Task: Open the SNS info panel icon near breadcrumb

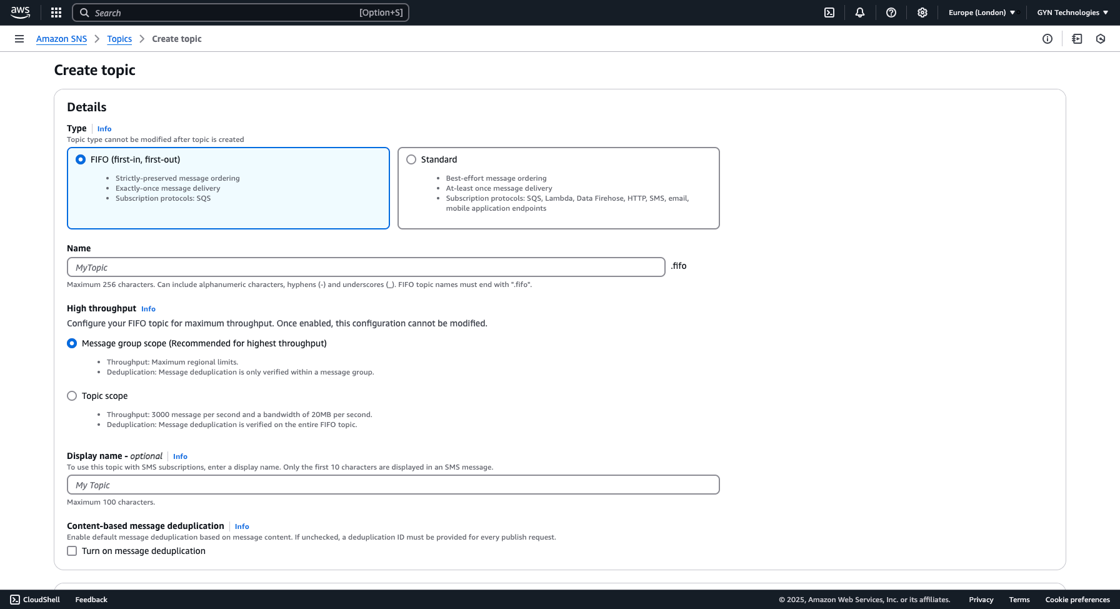Action: 1047,39
